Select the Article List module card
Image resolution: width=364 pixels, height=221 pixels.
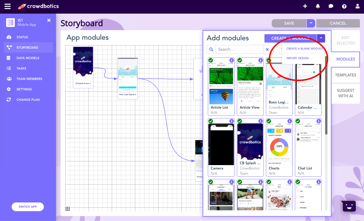tap(221, 86)
